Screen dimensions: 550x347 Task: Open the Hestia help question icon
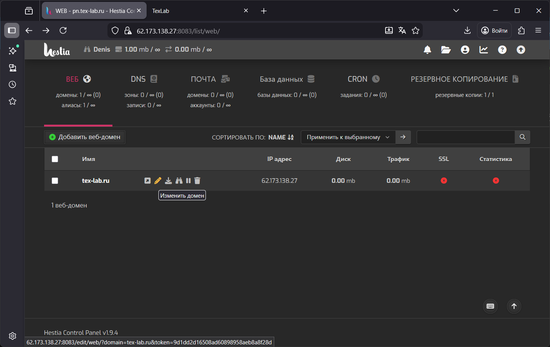coord(502,50)
